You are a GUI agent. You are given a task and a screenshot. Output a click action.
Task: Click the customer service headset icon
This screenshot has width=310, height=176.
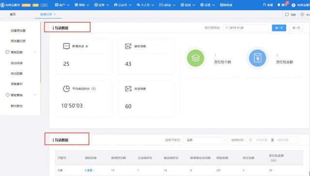point(264,5)
